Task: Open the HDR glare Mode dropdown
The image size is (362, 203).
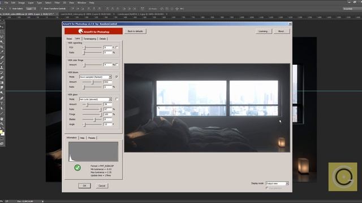Action: (x=96, y=99)
